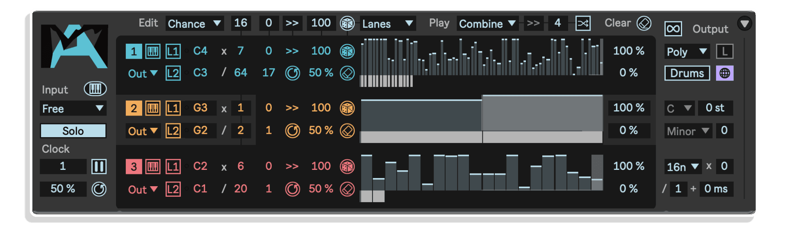The height and width of the screenshot is (225, 787).
Task: Click lane 2 shift >> arrows
Action: tap(292, 108)
